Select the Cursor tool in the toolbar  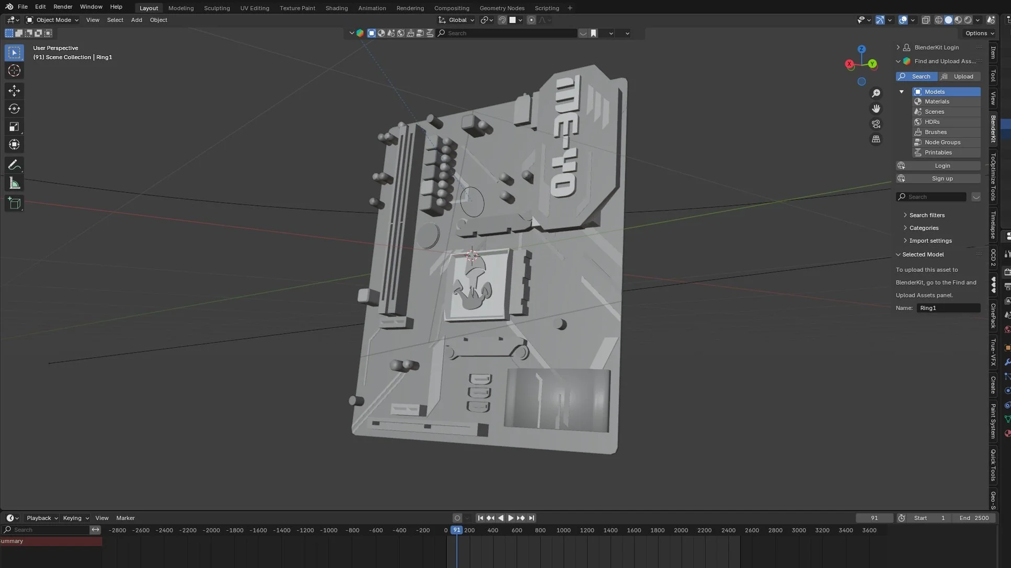(14, 70)
